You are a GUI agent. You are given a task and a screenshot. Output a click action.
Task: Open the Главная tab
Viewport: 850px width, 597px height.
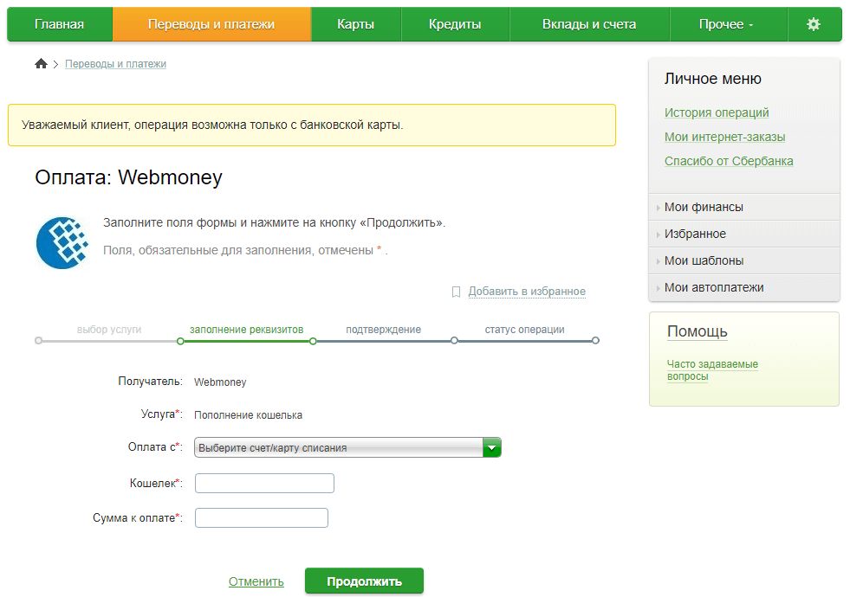(x=59, y=24)
